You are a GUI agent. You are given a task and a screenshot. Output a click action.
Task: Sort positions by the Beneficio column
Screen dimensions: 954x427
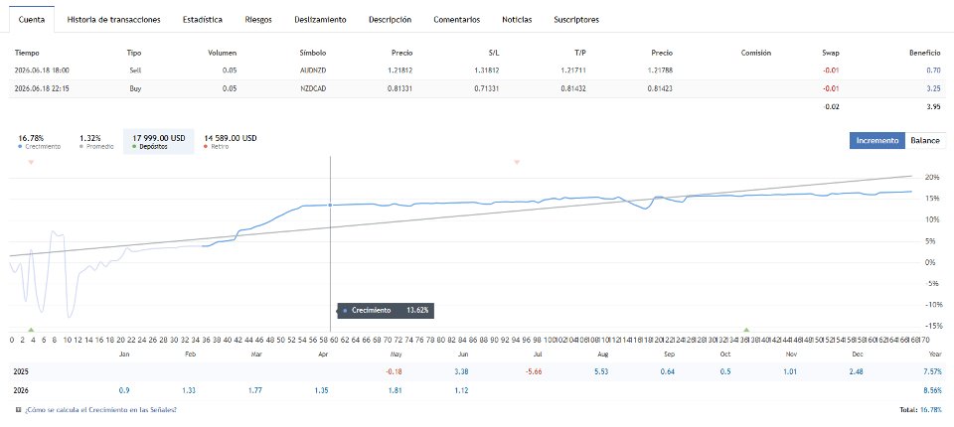(x=925, y=53)
